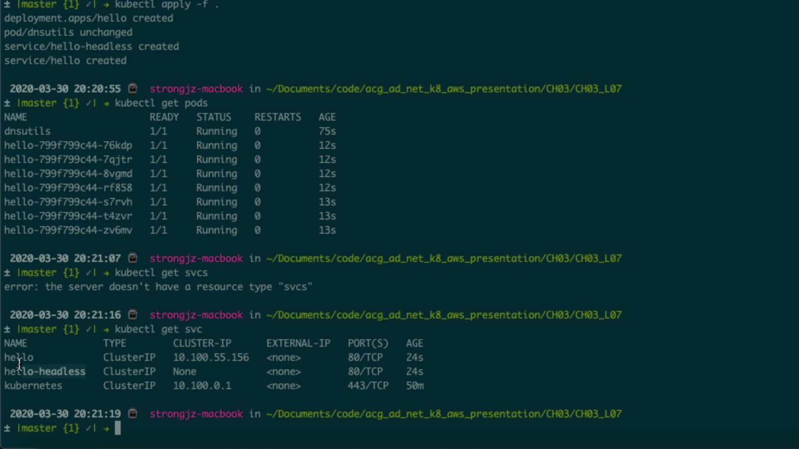This screenshot has width=799, height=449.
Task: Click the ± git symbol before 'kubectl get svc'
Action: click(7, 329)
